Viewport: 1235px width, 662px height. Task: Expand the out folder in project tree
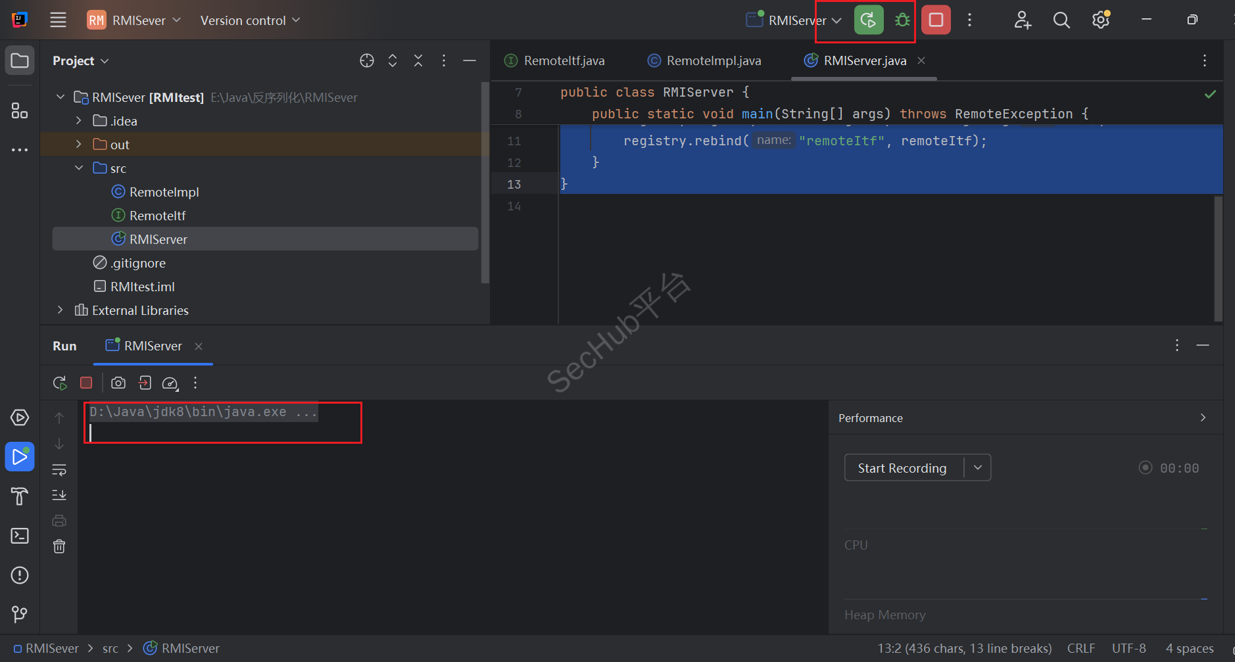(x=79, y=145)
